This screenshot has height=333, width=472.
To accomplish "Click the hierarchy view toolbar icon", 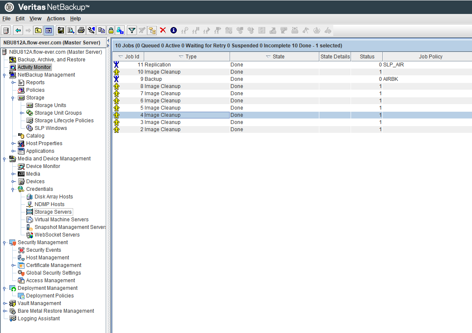I will [x=152, y=30].
